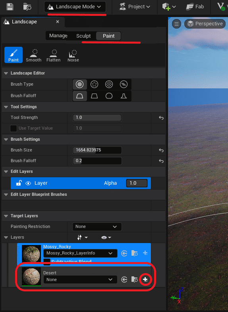The height and width of the screenshot is (312, 228).
Task: Open the Painting Restriction dropdown
Action: (97, 227)
